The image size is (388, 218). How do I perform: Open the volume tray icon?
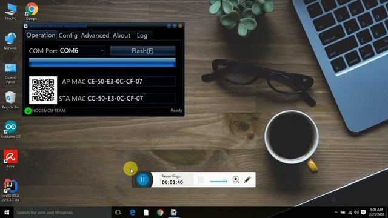[356, 213]
